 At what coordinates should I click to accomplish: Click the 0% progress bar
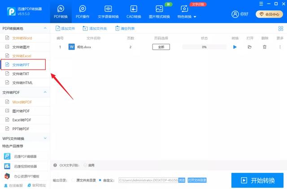pyautogui.click(x=204, y=47)
